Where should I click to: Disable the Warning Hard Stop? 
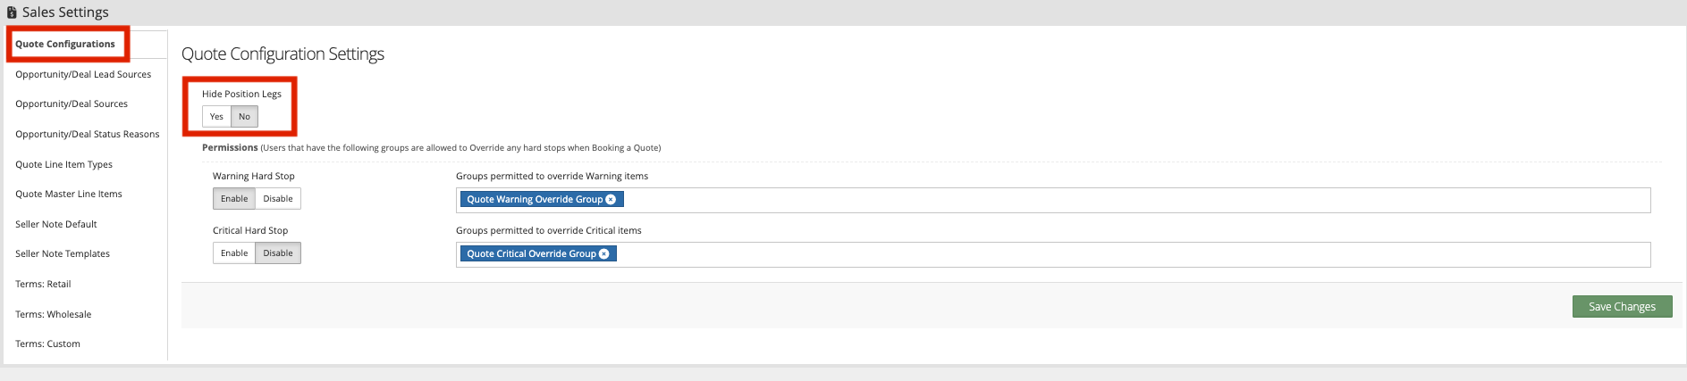[x=278, y=199]
